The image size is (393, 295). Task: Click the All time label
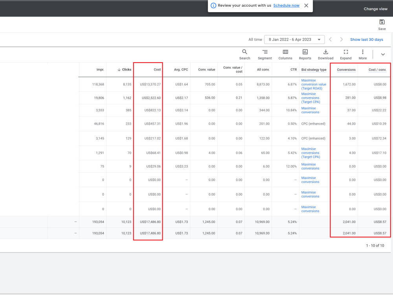coord(255,40)
